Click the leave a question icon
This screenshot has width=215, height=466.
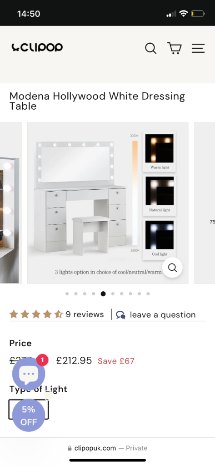point(120,315)
